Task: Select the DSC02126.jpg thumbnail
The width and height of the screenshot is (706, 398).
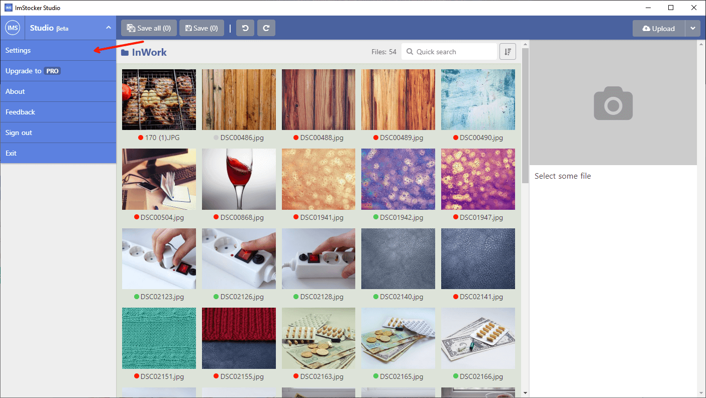Action: (239, 259)
